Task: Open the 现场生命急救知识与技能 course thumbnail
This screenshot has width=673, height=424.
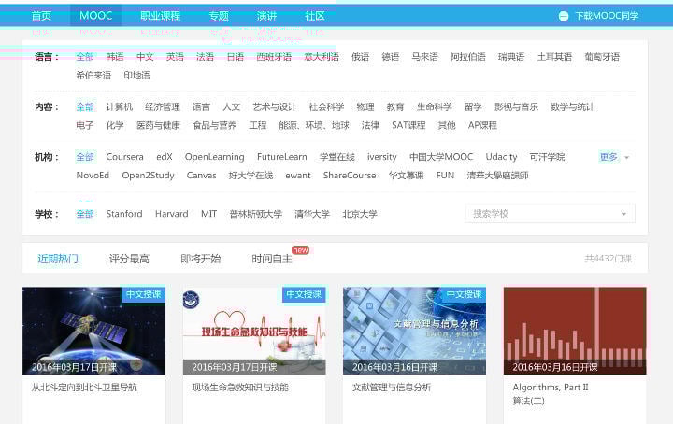Action: [254, 331]
